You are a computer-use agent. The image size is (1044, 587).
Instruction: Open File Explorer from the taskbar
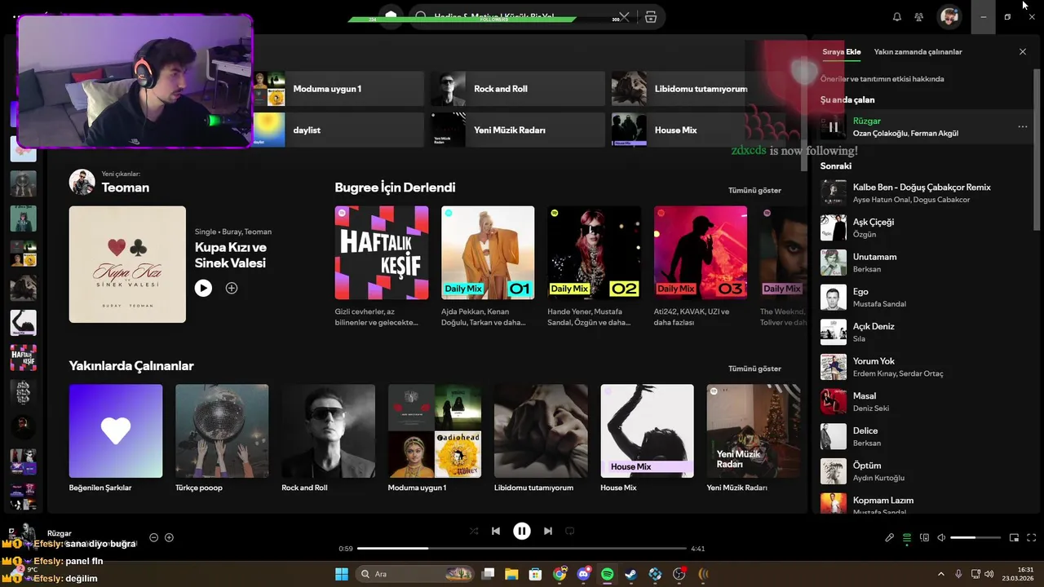coord(511,574)
